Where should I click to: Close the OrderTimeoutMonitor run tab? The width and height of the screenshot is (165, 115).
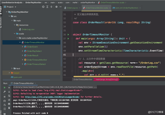click(35, 83)
